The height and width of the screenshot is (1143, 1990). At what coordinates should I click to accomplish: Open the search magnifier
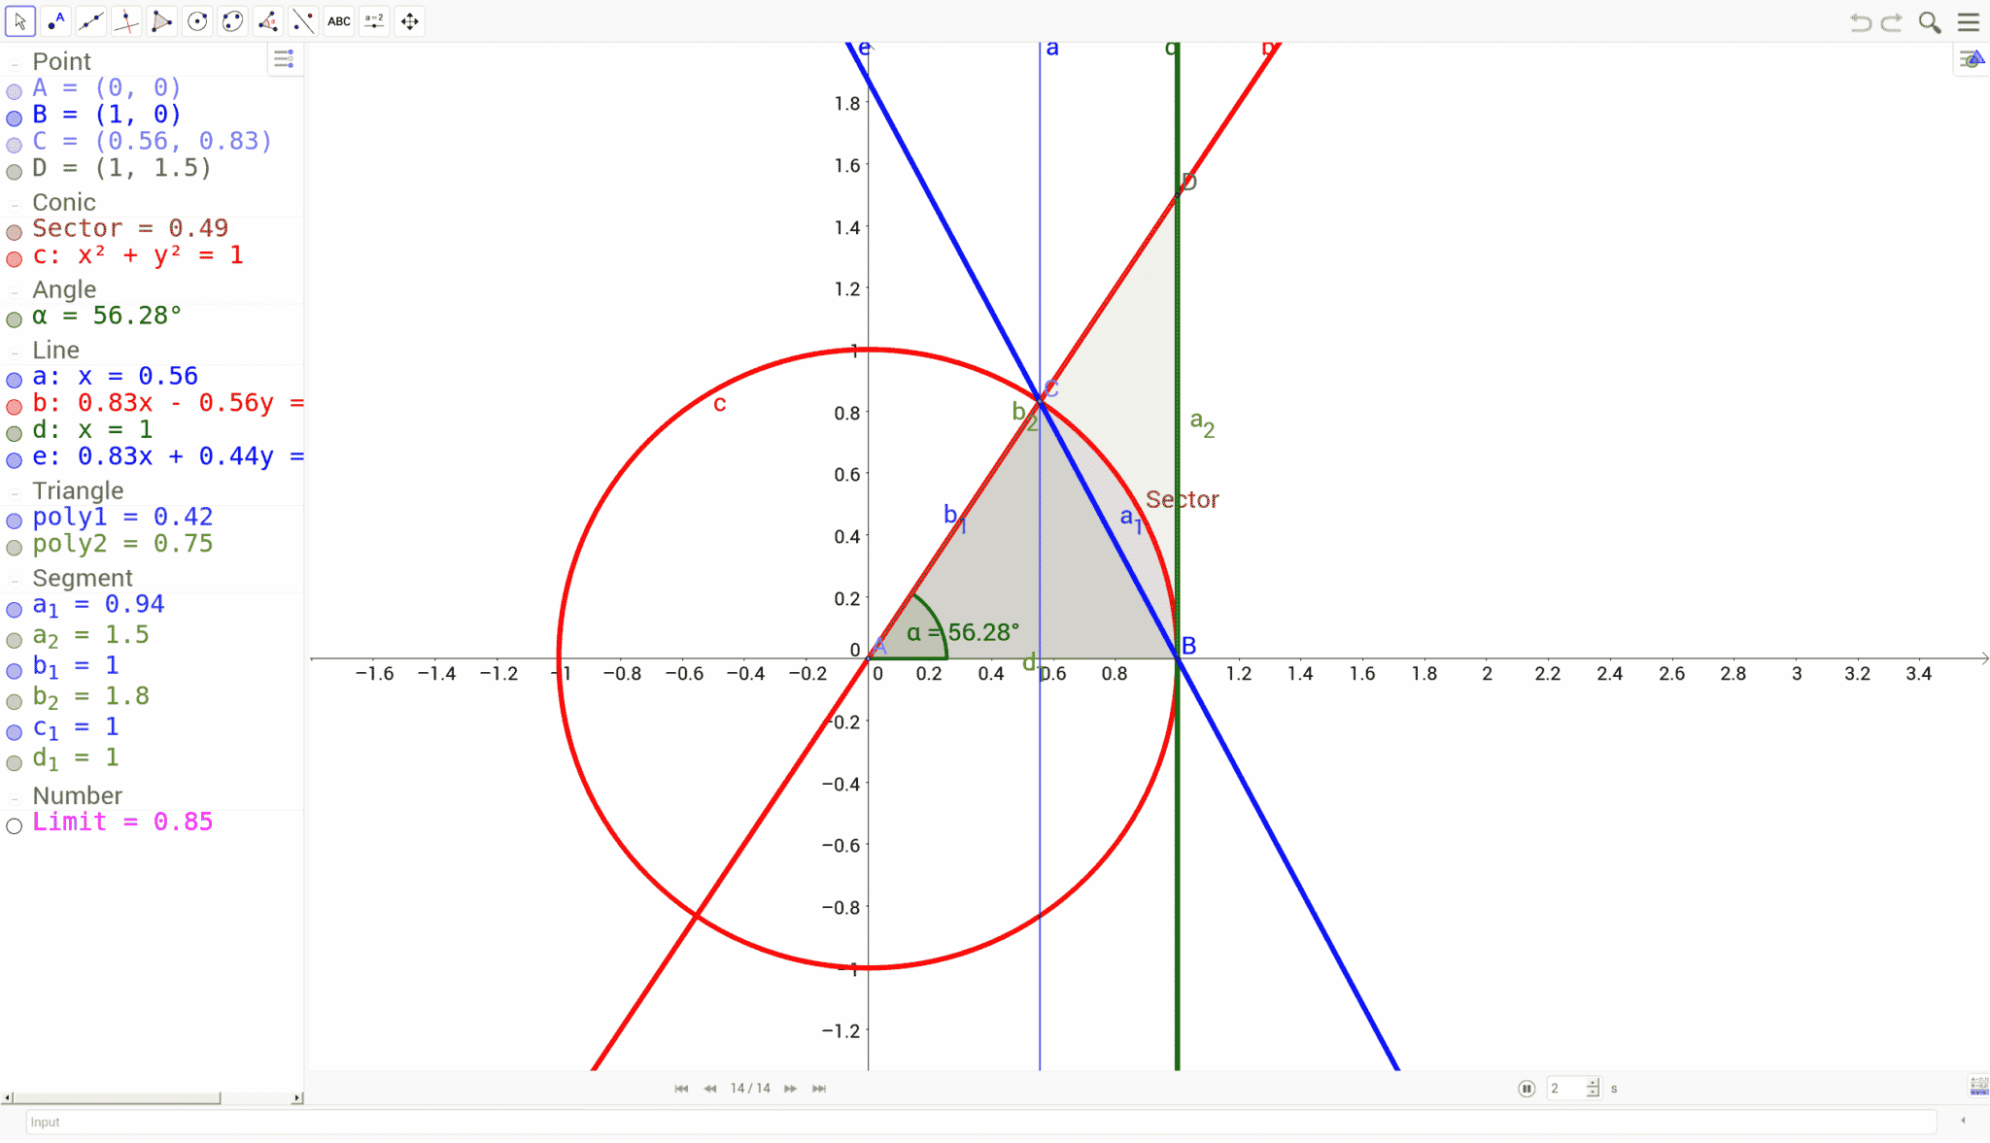click(x=1930, y=21)
